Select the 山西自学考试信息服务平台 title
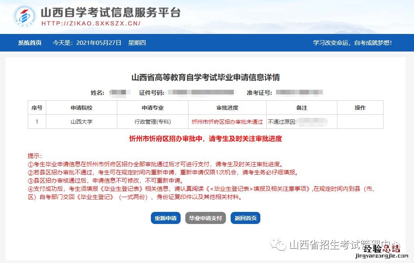414x263 pixels. tap(111, 12)
